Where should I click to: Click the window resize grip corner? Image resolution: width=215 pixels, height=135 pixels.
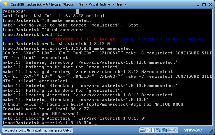coord(212,132)
